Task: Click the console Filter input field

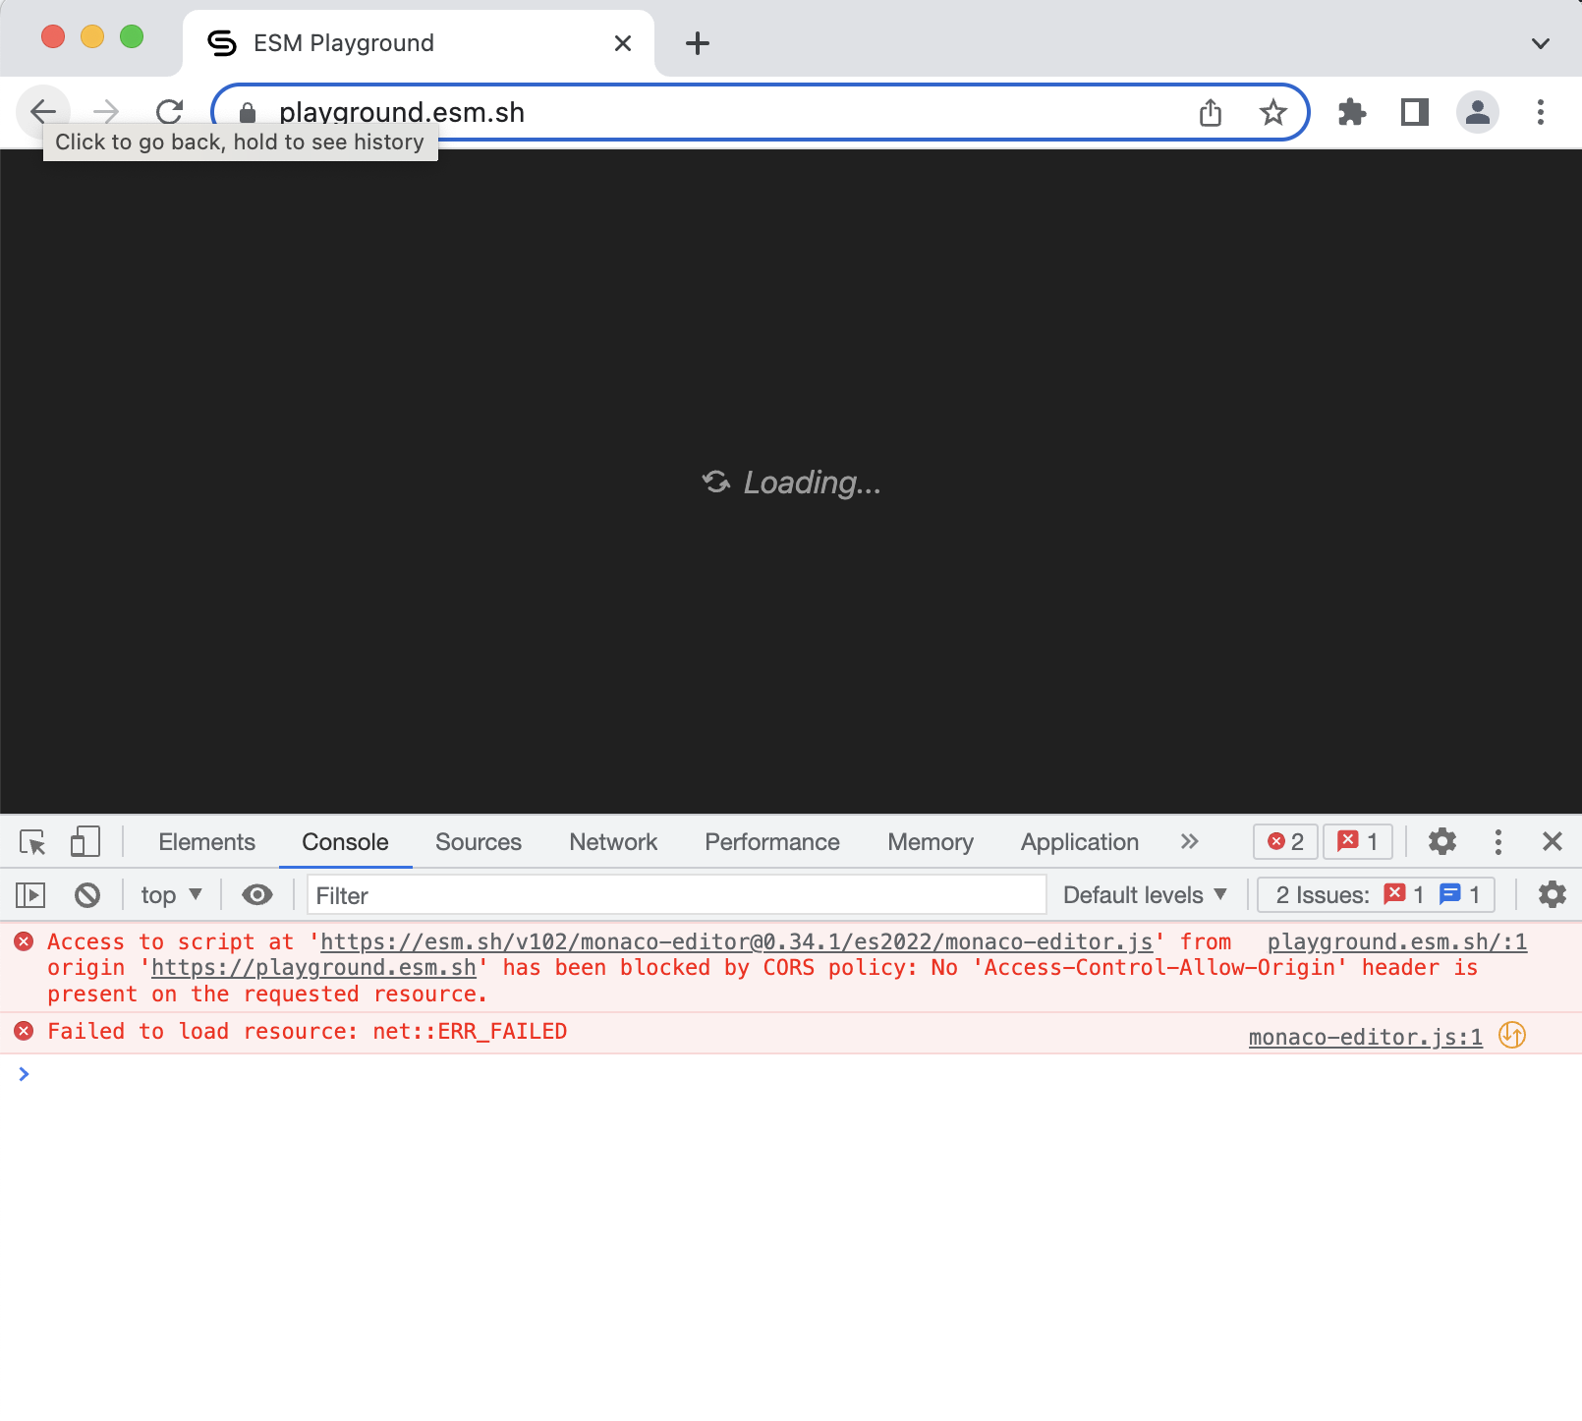Action: click(x=675, y=894)
